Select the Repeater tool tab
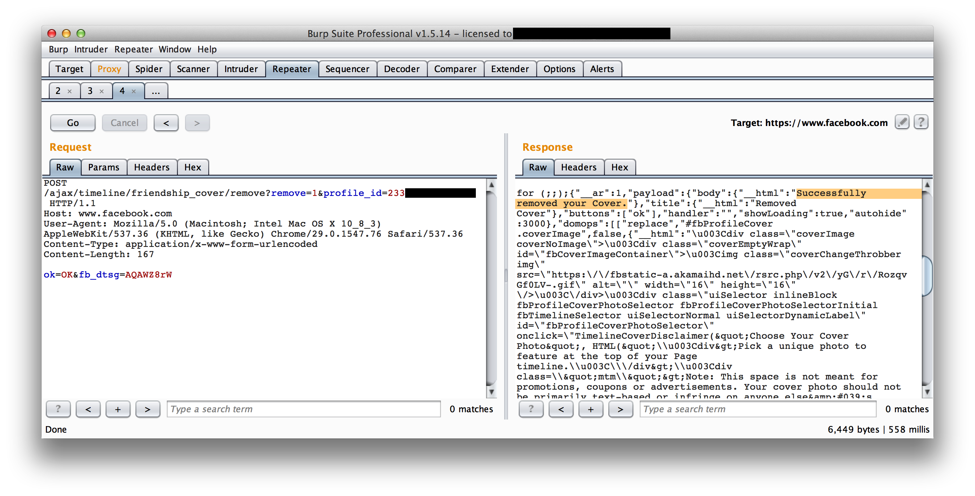 [x=292, y=69]
